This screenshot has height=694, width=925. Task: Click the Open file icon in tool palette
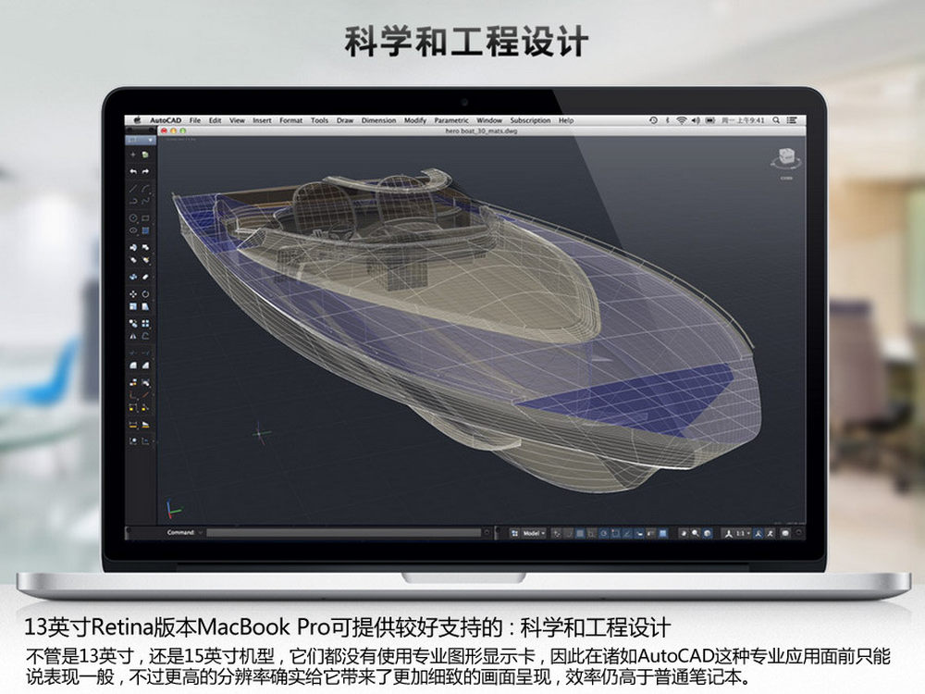(145, 155)
